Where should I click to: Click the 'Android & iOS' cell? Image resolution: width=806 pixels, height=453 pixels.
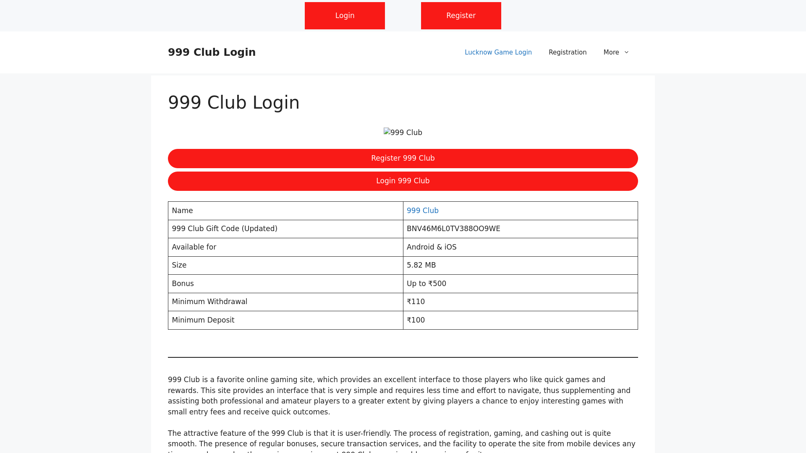point(520,247)
